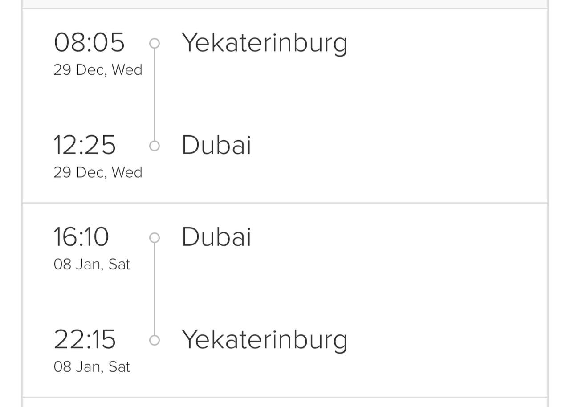570x407 pixels.
Task: Click the 16:10 return departure time
Action: 81,237
